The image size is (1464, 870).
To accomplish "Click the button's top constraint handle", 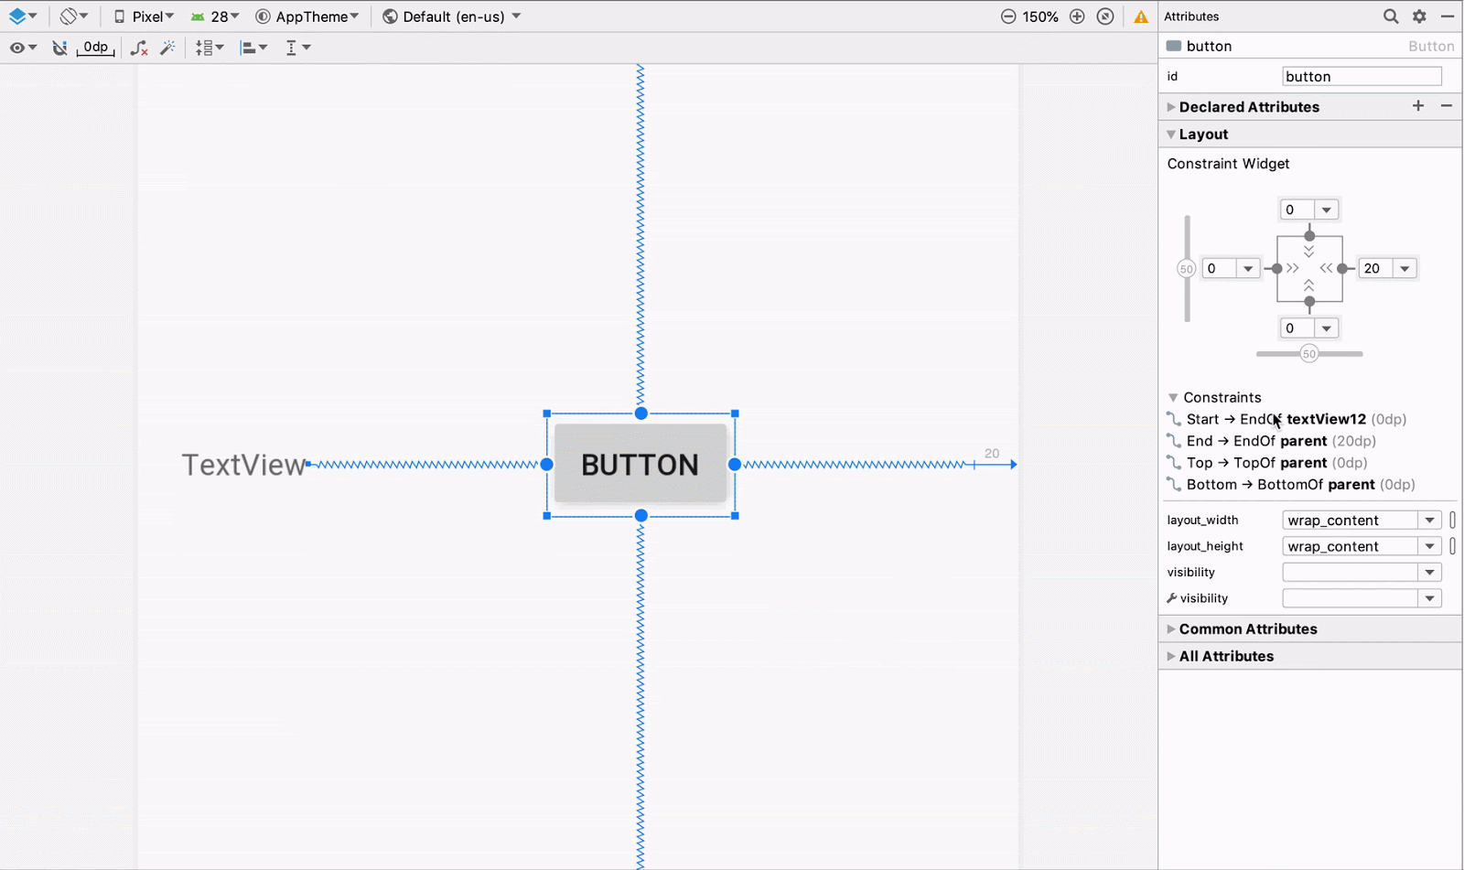I will (641, 414).
